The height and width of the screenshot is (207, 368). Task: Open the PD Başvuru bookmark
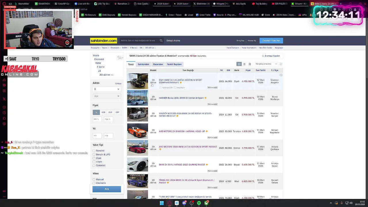point(88,15)
